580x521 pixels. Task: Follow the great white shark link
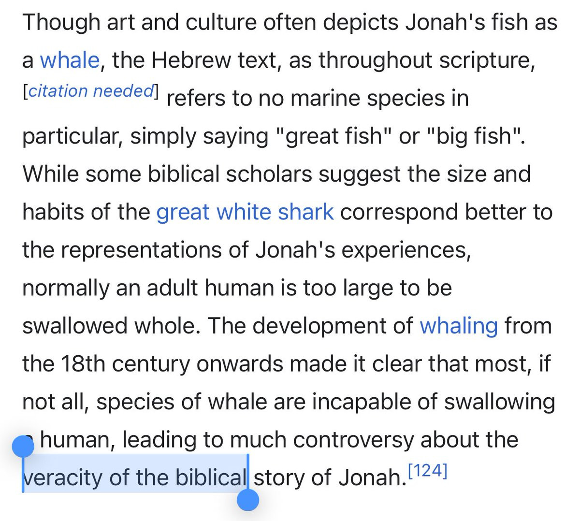pos(245,212)
